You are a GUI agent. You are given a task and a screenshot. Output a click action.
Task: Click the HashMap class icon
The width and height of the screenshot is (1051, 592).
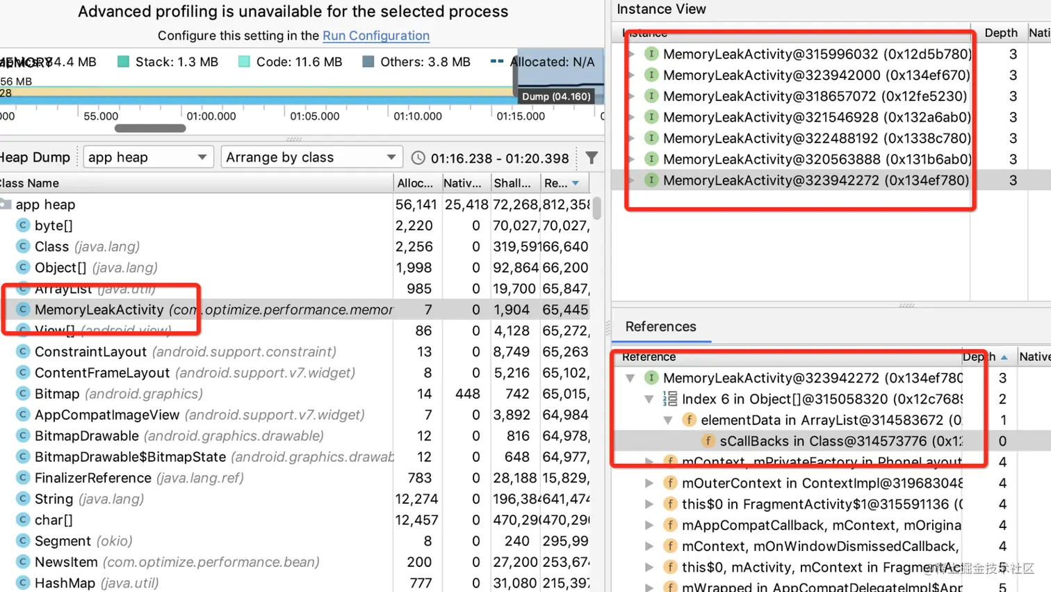(x=23, y=582)
